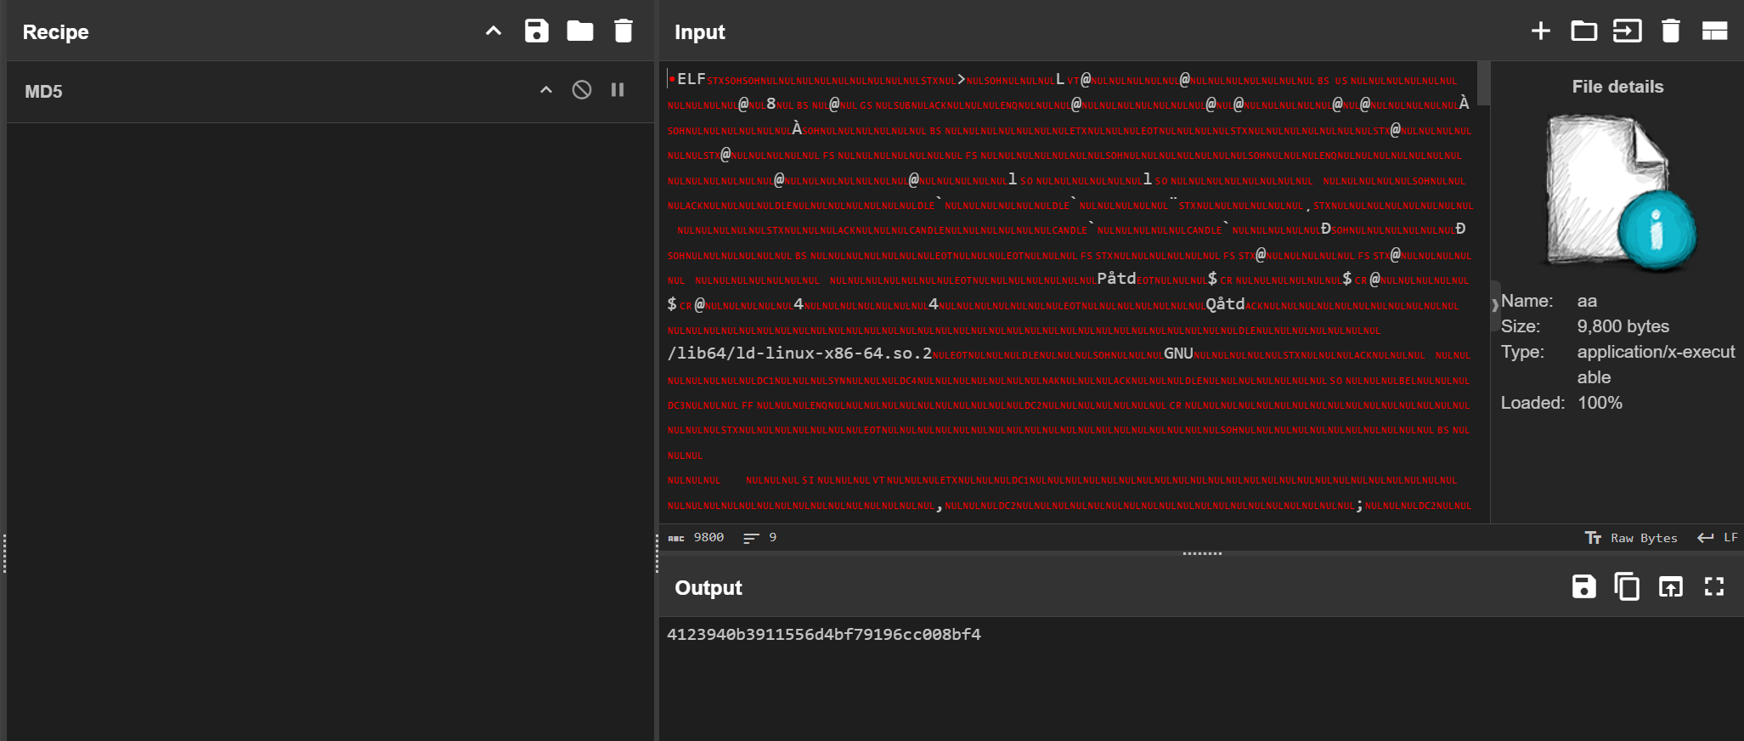Load a recipe from folder icon
This screenshot has height=741, width=1744.
click(x=580, y=31)
